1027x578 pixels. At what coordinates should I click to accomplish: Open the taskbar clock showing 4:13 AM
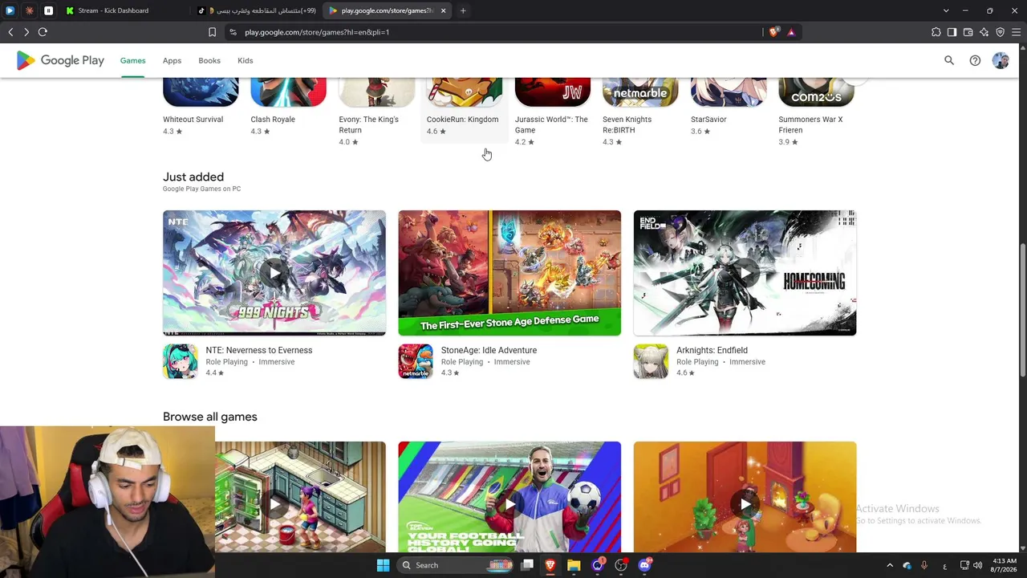pyautogui.click(x=1005, y=565)
